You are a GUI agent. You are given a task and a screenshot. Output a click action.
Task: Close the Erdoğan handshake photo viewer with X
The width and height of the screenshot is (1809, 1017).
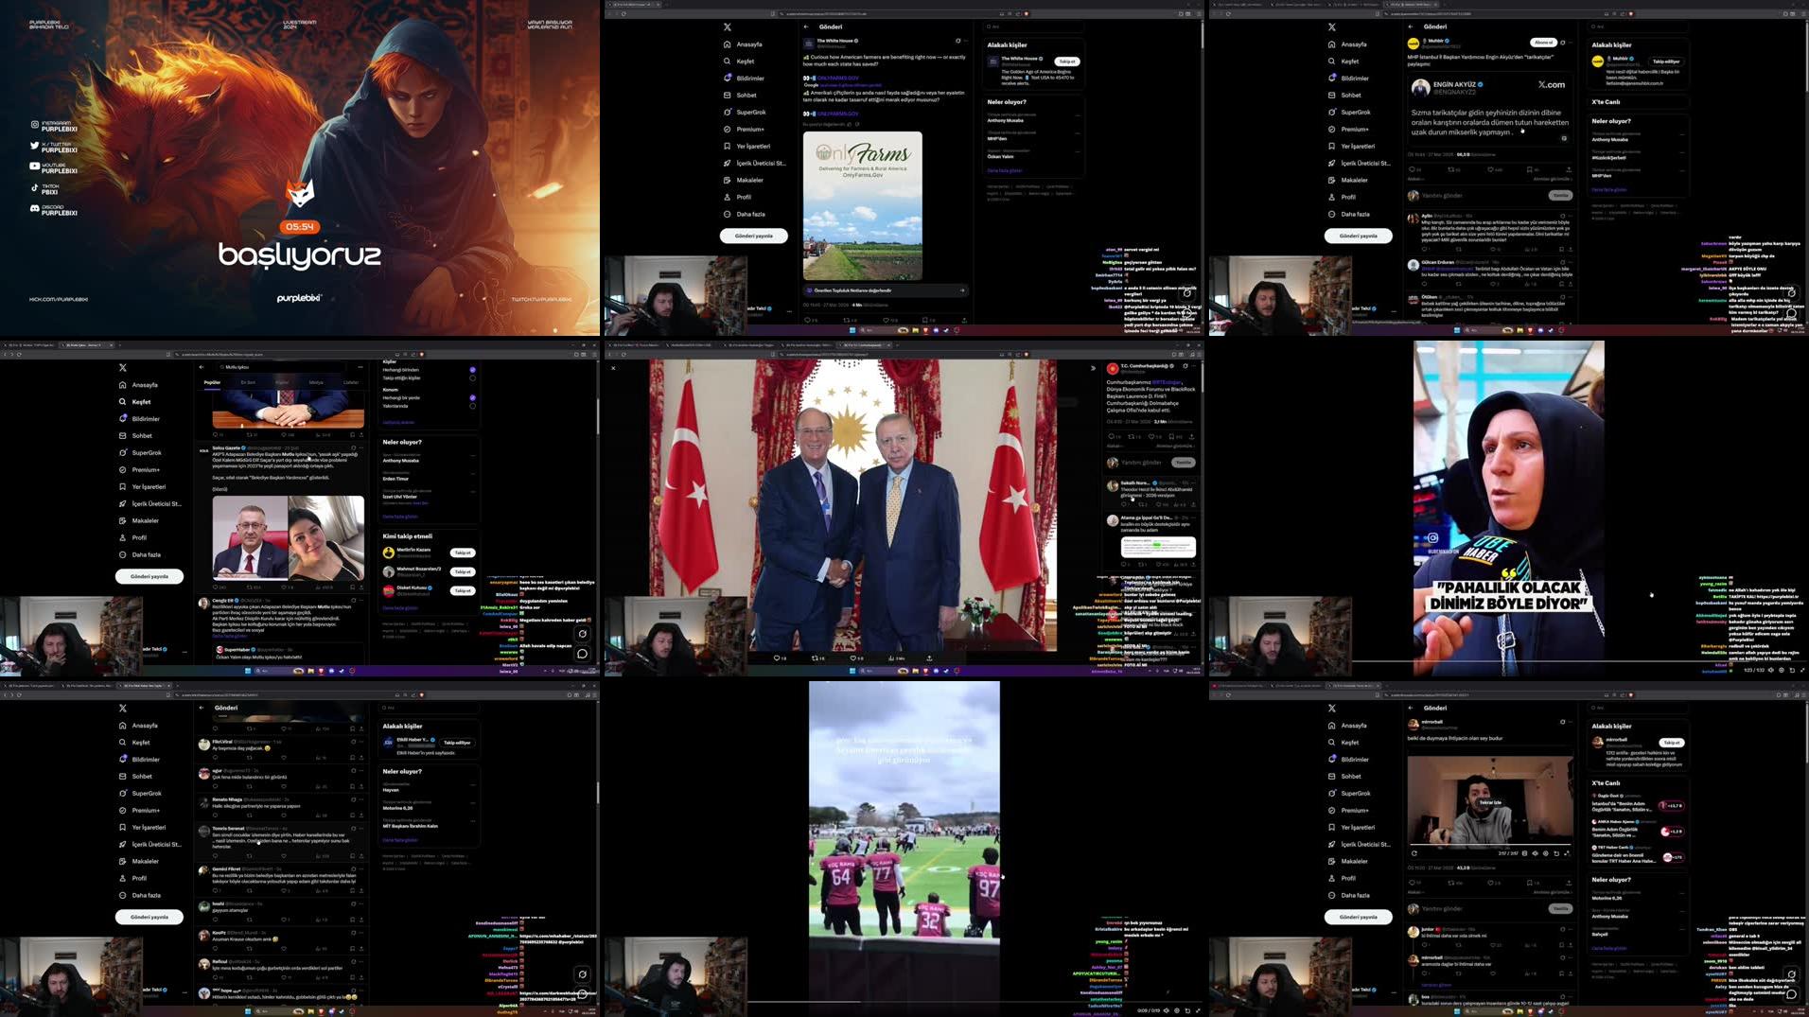pos(613,368)
